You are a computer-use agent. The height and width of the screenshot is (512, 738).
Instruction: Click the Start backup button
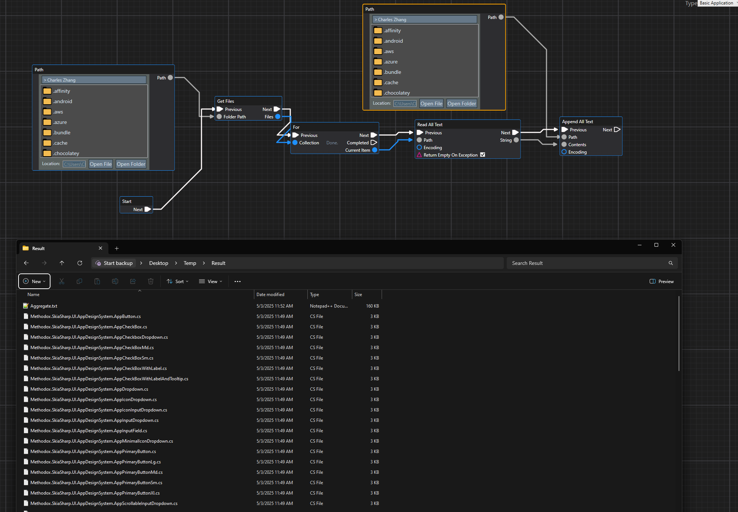pos(114,263)
